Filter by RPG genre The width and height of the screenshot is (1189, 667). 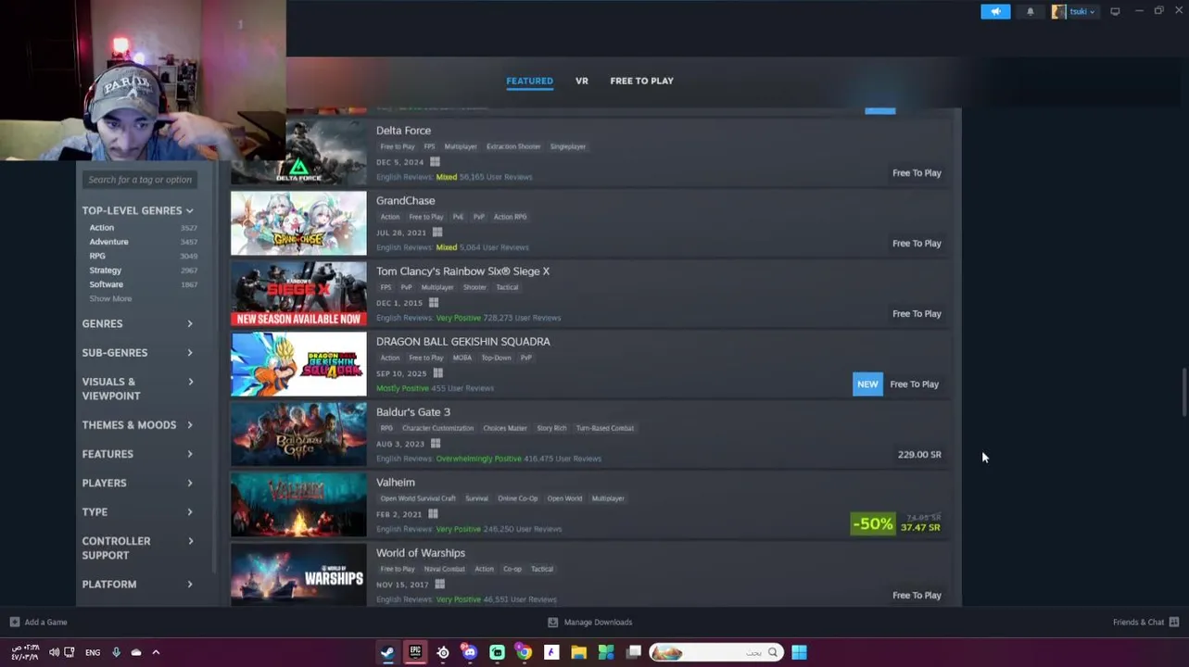tap(97, 256)
